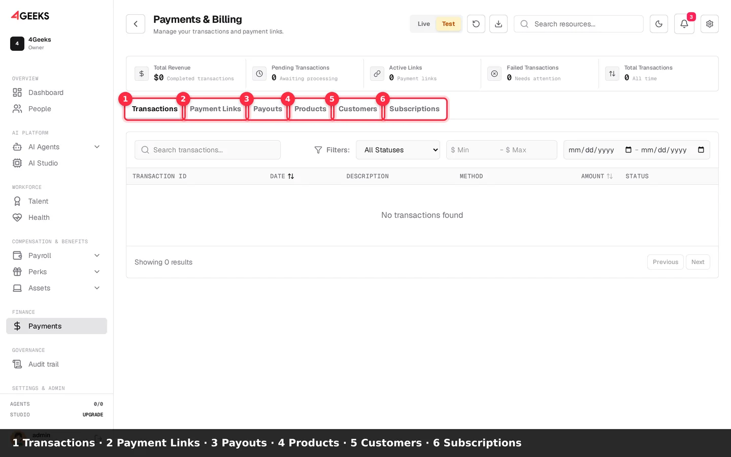Click the Method column header
The height and width of the screenshot is (457, 731).
471,176
